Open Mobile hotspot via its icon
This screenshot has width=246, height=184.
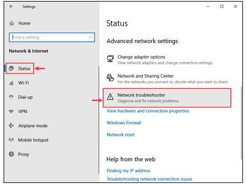[x=11, y=140]
